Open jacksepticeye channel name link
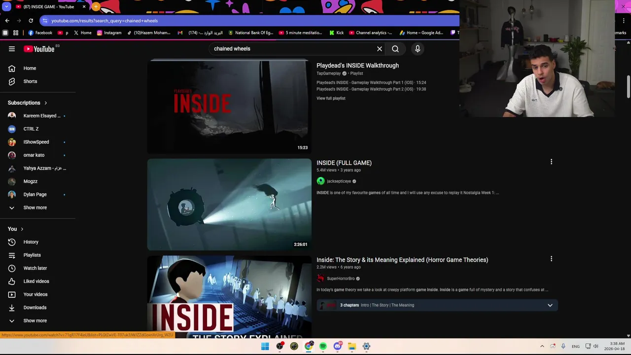631x355 pixels. click(x=339, y=181)
